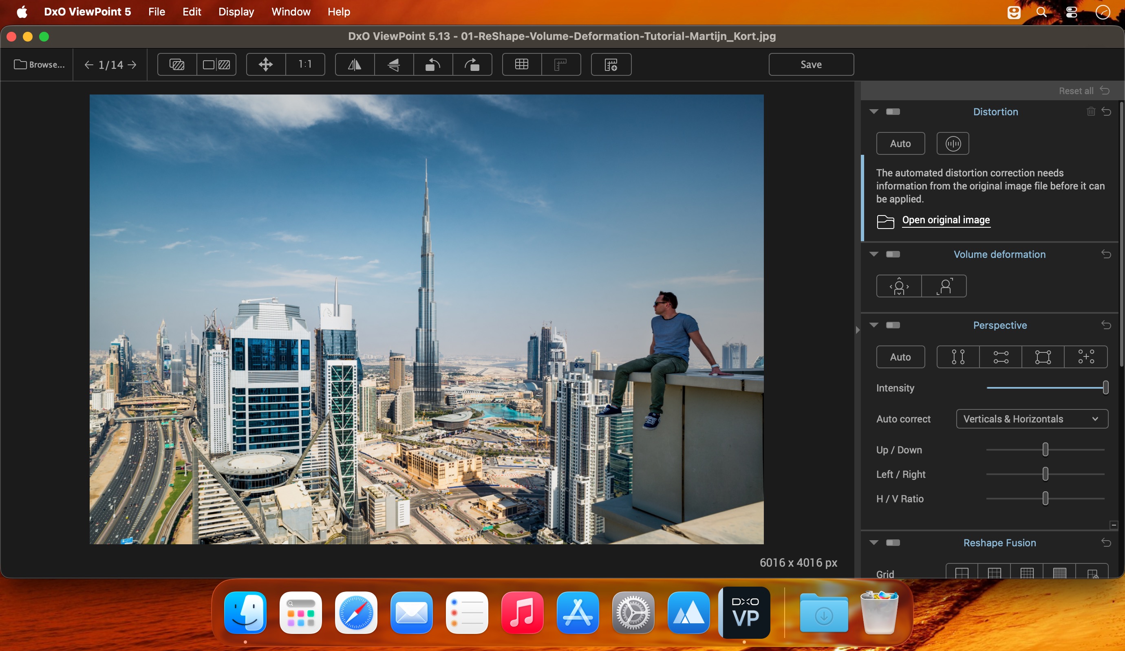This screenshot has height=651, width=1125.
Task: Rotate the image right
Action: tap(472, 65)
